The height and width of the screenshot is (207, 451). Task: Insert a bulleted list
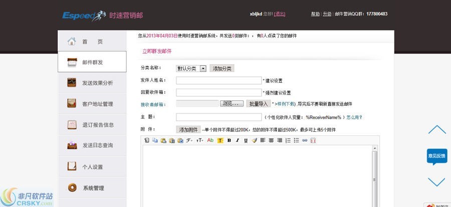click(x=296, y=140)
